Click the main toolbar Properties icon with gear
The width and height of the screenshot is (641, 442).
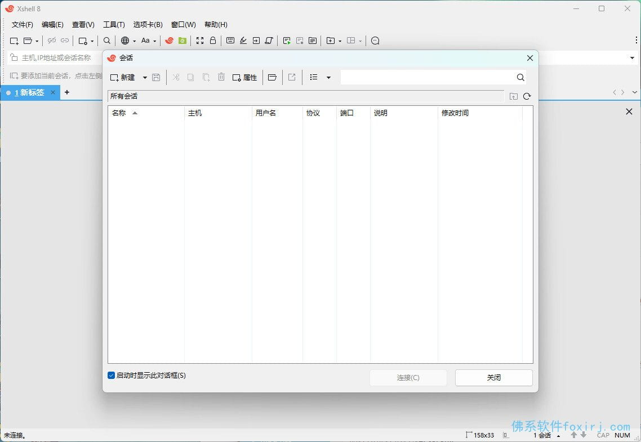(83, 41)
